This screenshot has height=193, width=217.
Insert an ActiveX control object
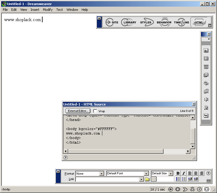[206, 91]
